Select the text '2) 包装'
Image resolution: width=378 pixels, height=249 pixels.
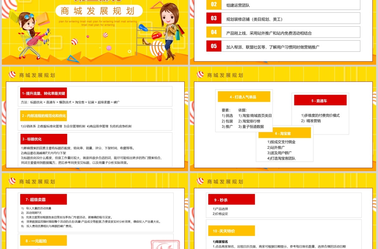point(227,121)
